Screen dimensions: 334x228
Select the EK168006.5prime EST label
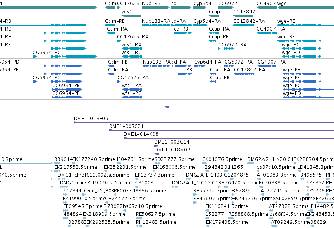pos(174,167)
